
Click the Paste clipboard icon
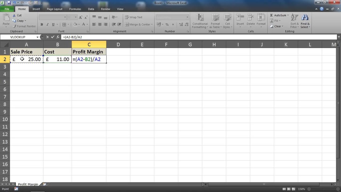tap(6, 19)
